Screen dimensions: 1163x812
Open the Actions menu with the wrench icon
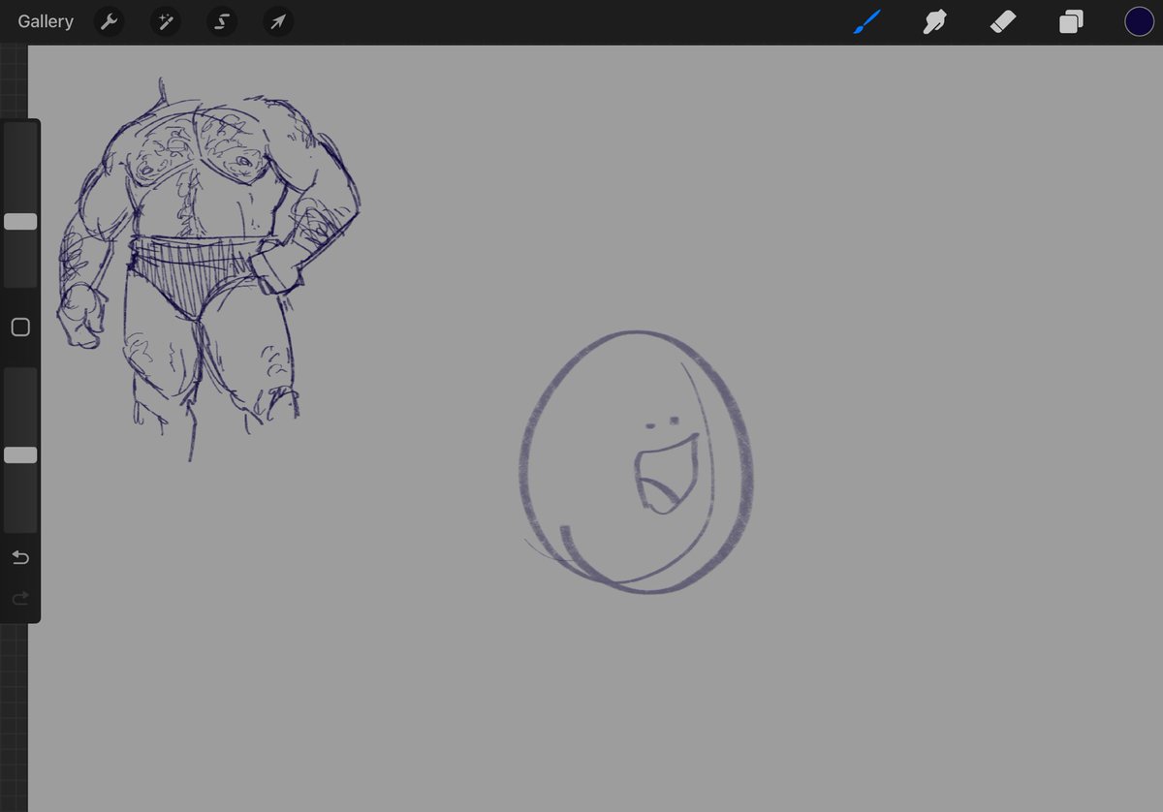pyautogui.click(x=108, y=20)
